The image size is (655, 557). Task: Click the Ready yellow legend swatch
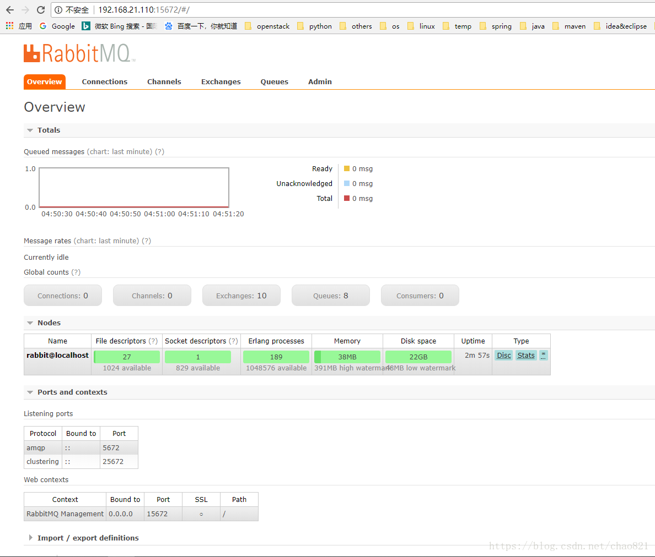347,168
